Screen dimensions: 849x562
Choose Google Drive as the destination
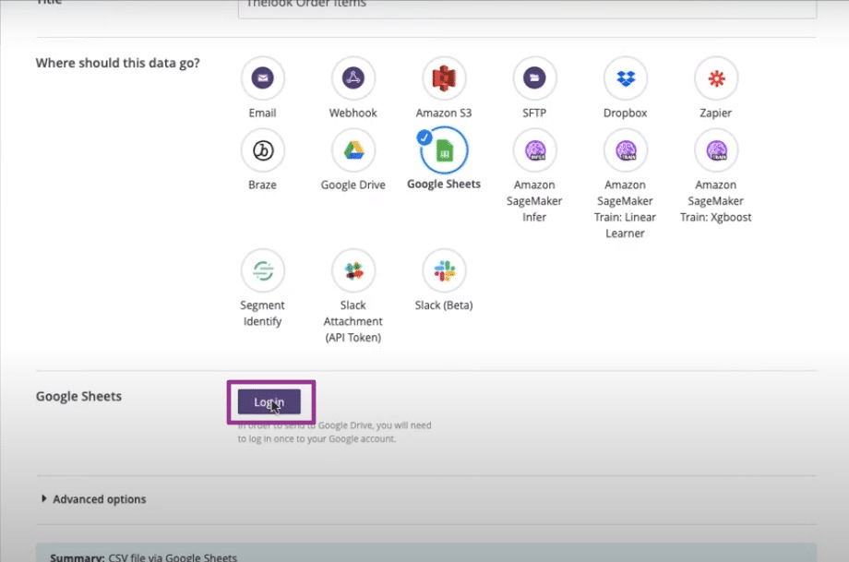tap(353, 150)
